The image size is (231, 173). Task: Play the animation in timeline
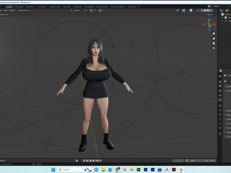(94, 161)
